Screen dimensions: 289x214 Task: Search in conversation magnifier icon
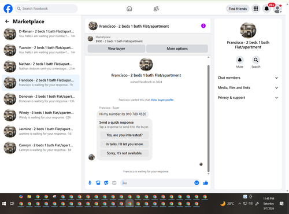(x=256, y=60)
